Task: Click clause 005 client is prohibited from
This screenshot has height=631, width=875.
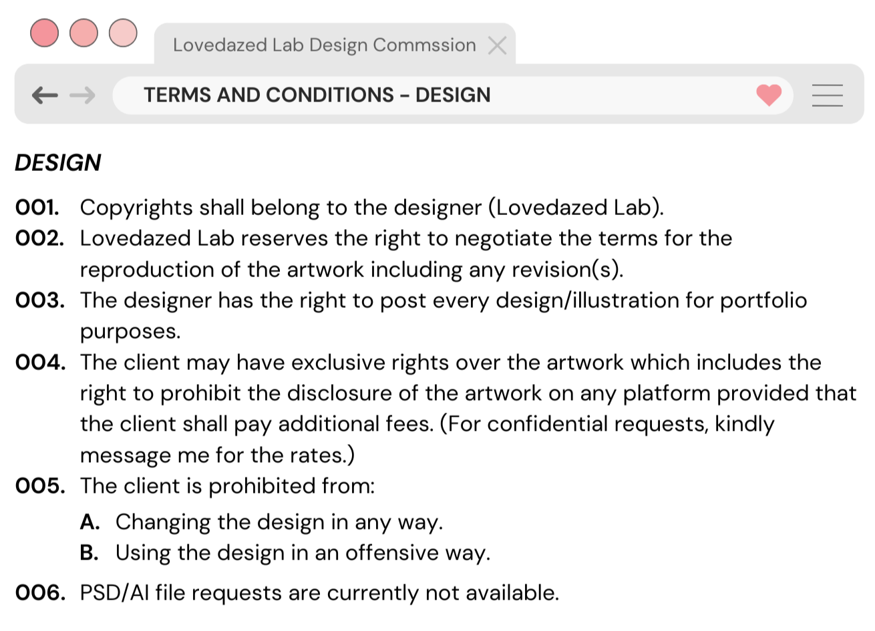Action: click(195, 486)
